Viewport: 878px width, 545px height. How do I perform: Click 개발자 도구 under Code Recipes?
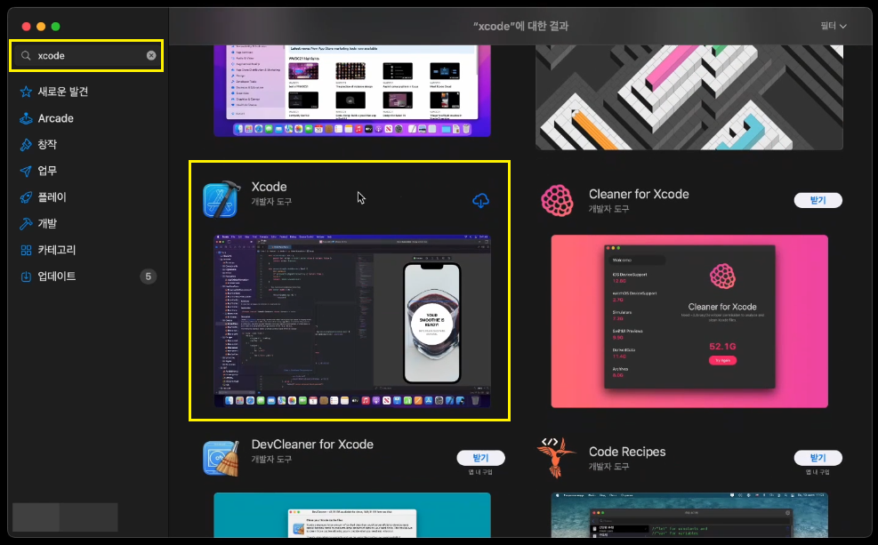[608, 466]
